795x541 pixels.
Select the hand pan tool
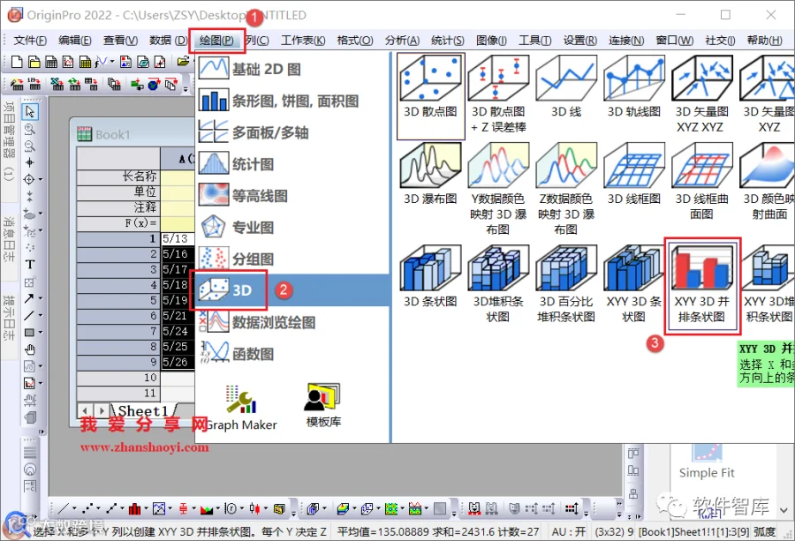[x=30, y=349]
